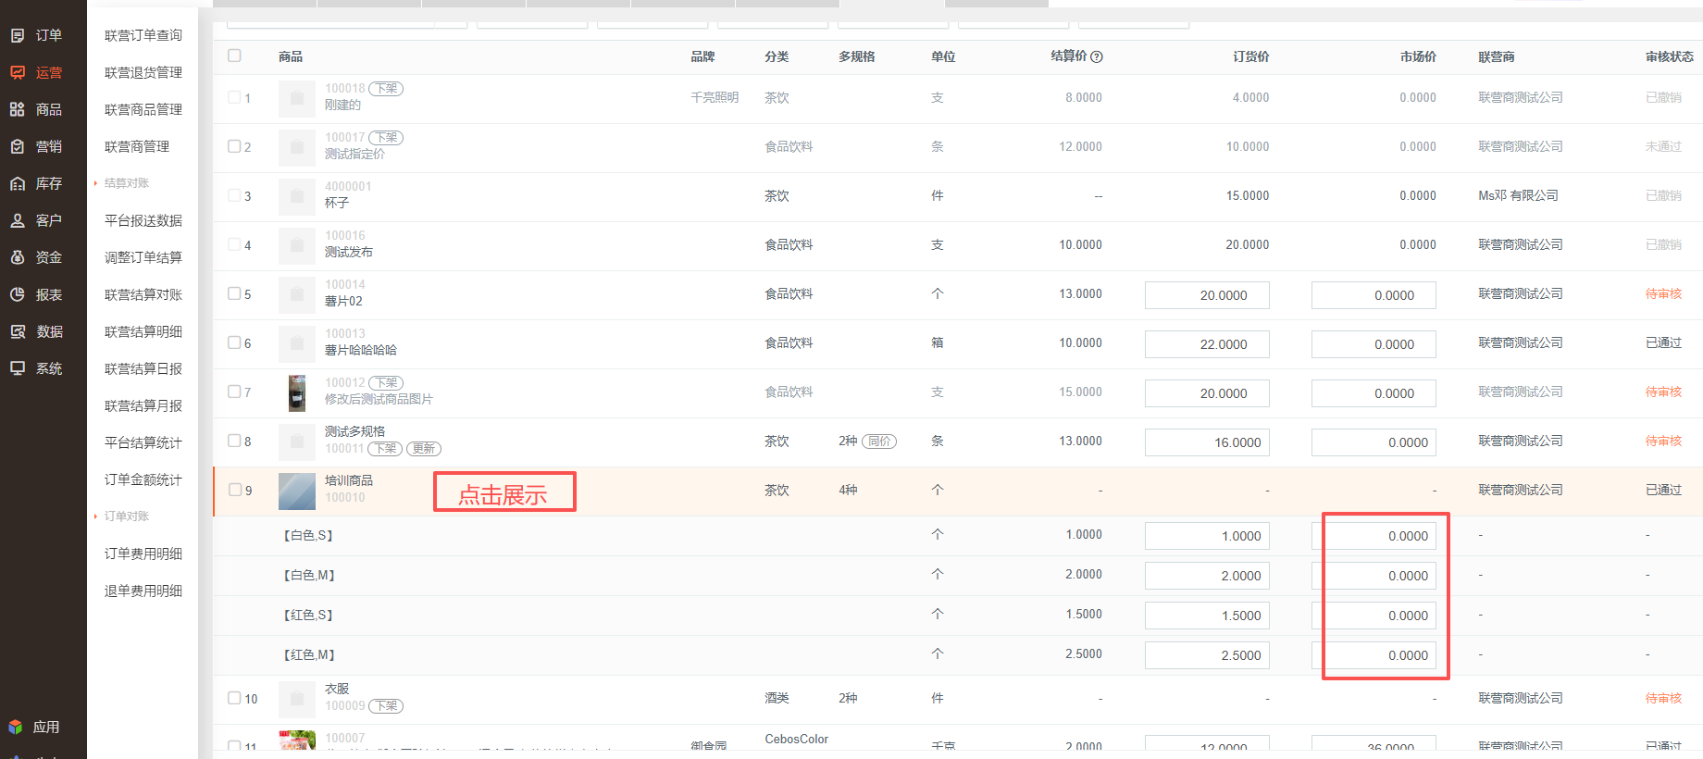Edit 订货价 field of 【白色,S】
This screenshot has height=759, width=1703.
click(1207, 536)
